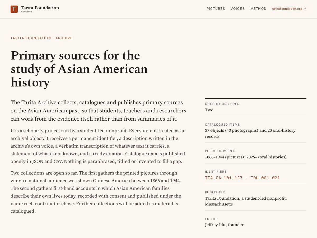Select the '1866–1944 (pictures)' period value
The image size is (317, 238).
point(225,157)
